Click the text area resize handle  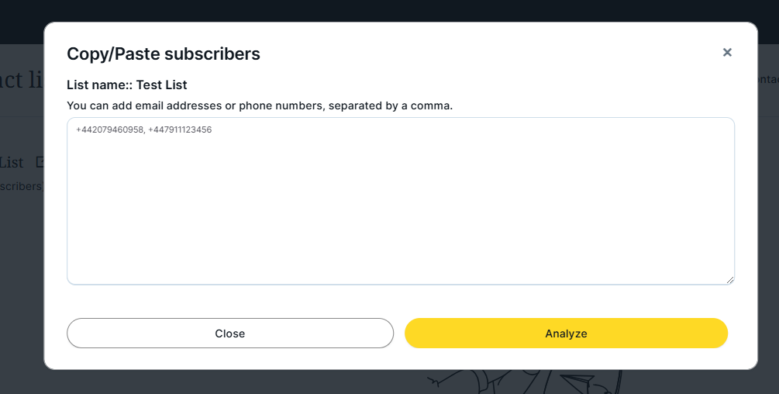730,280
